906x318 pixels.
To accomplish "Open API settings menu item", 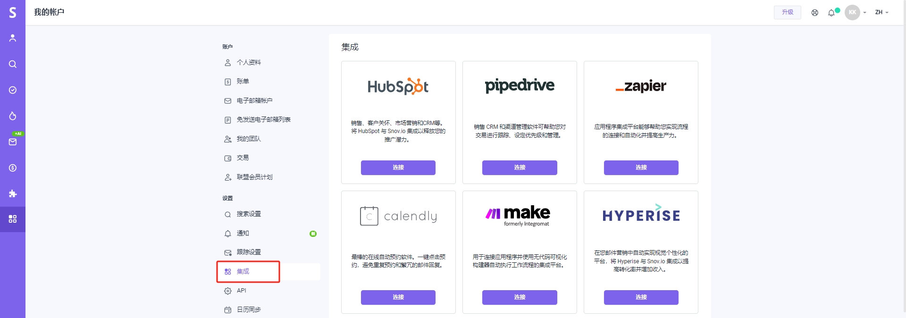I will (241, 291).
